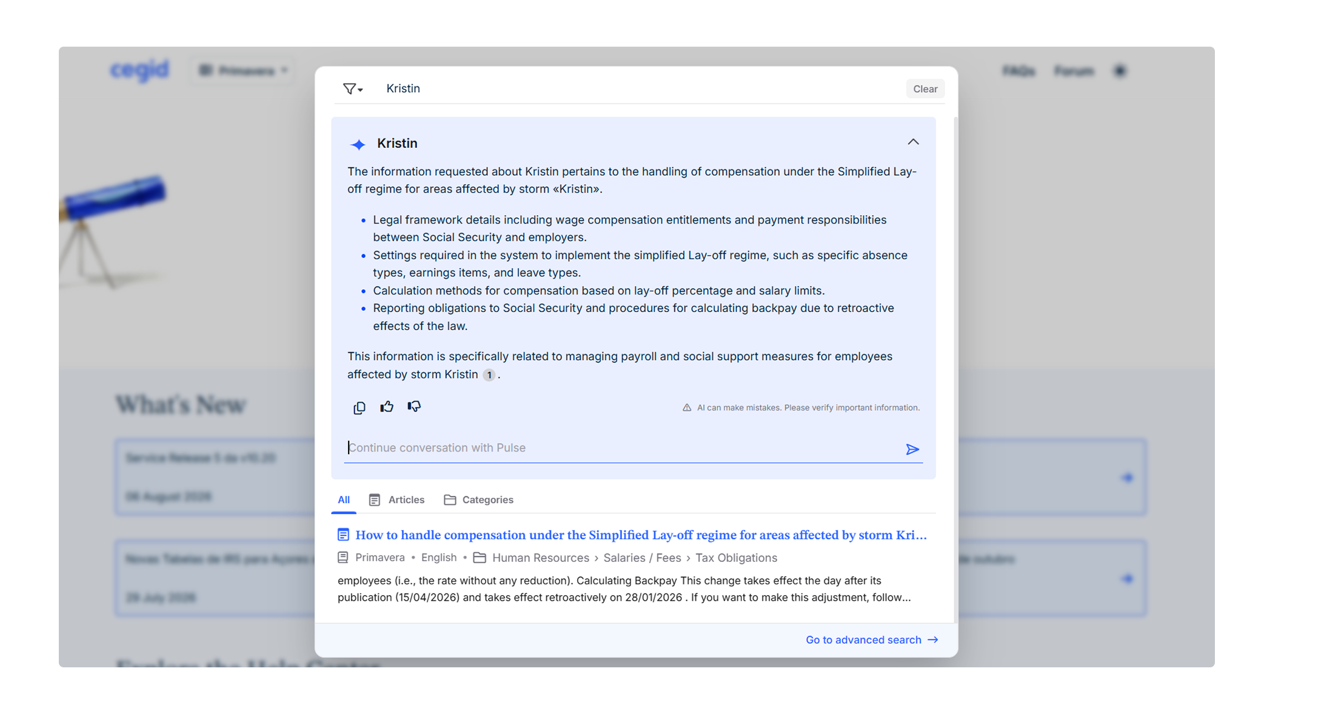The height and width of the screenshot is (714, 1321).
Task: Go to advanced search
Action: 872,640
